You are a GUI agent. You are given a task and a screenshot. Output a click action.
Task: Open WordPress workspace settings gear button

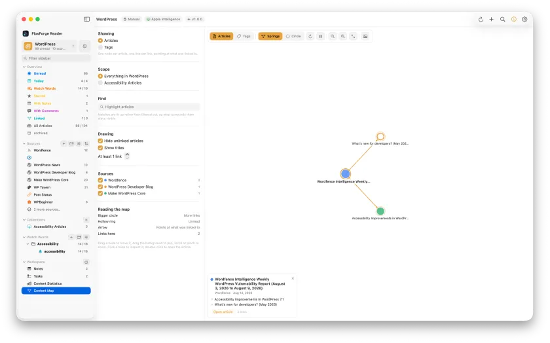(84, 46)
